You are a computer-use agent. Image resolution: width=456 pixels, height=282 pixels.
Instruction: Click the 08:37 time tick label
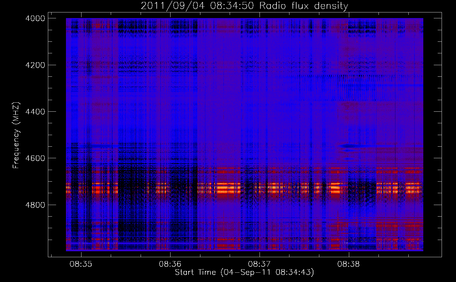tap(259, 264)
